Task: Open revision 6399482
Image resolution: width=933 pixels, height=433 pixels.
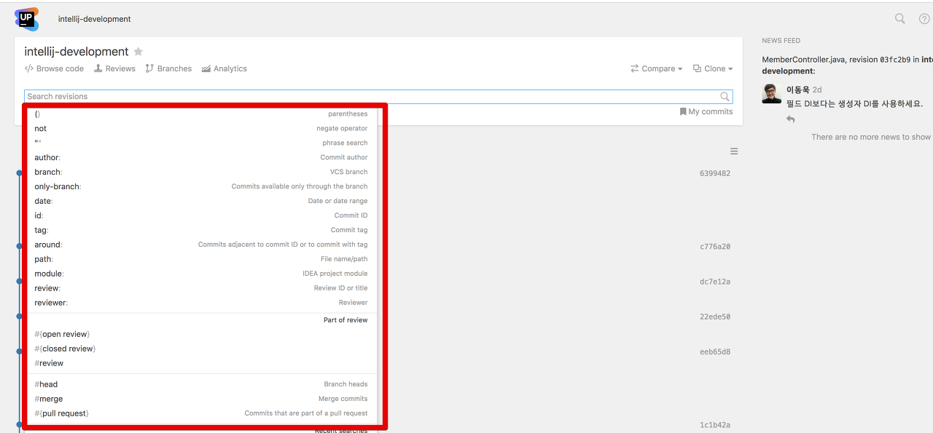Action: coord(715,174)
